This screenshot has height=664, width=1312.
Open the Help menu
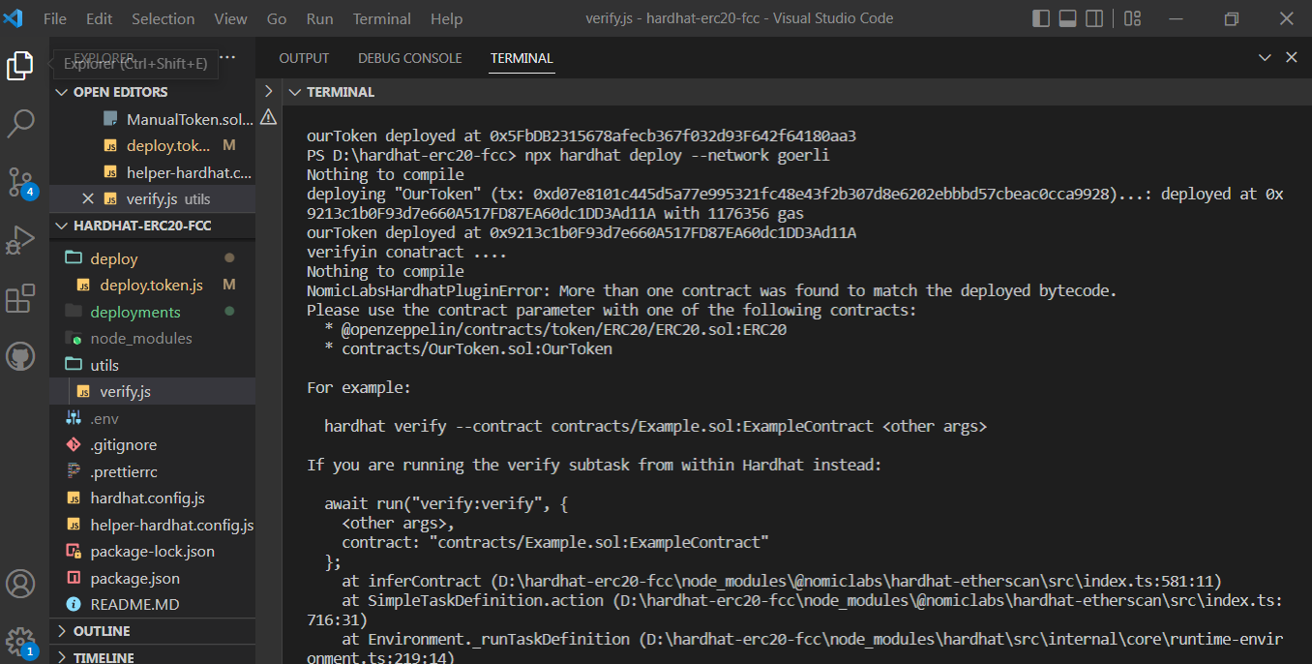click(x=446, y=19)
